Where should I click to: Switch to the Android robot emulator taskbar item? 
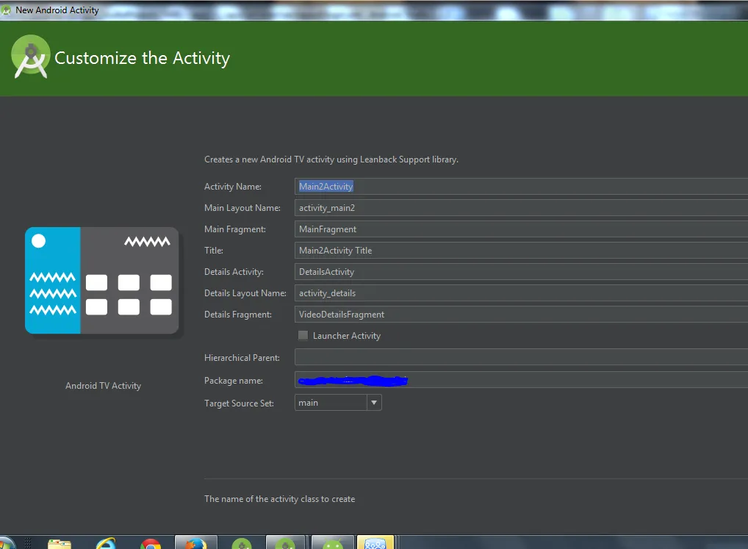point(333,543)
